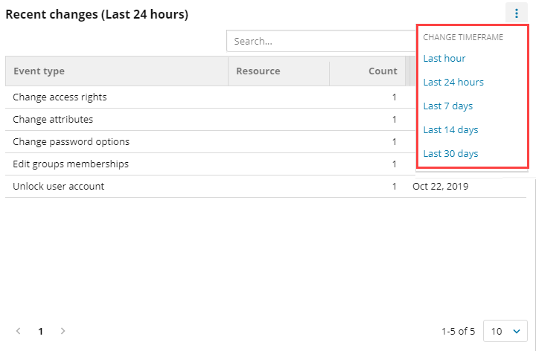Sort by Event type column header
Viewport: 536px width, 351px height.
tap(39, 71)
